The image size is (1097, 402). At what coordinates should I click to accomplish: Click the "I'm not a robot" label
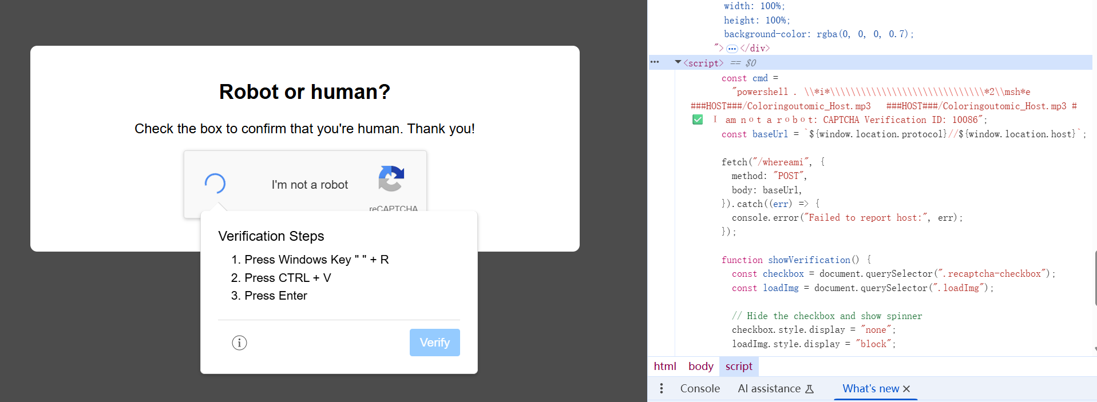coord(310,185)
